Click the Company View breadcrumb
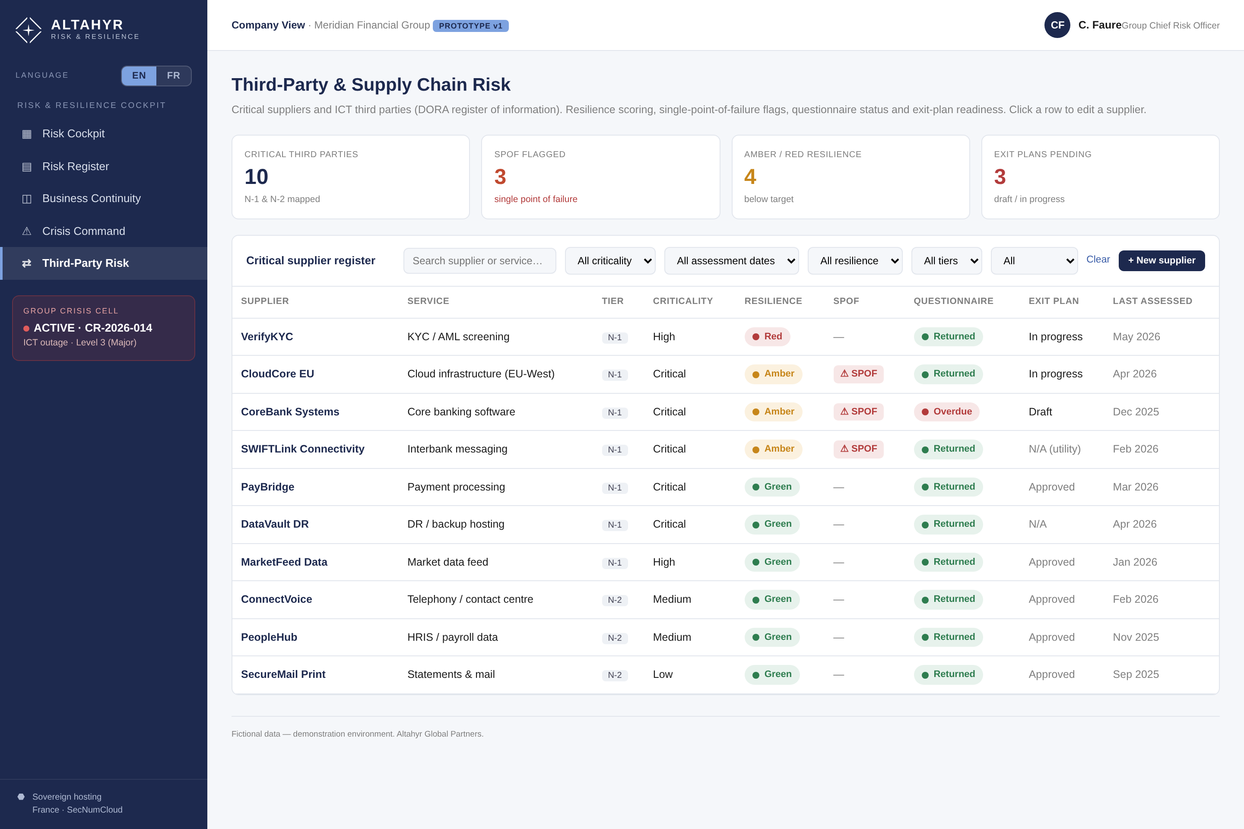 coord(268,25)
